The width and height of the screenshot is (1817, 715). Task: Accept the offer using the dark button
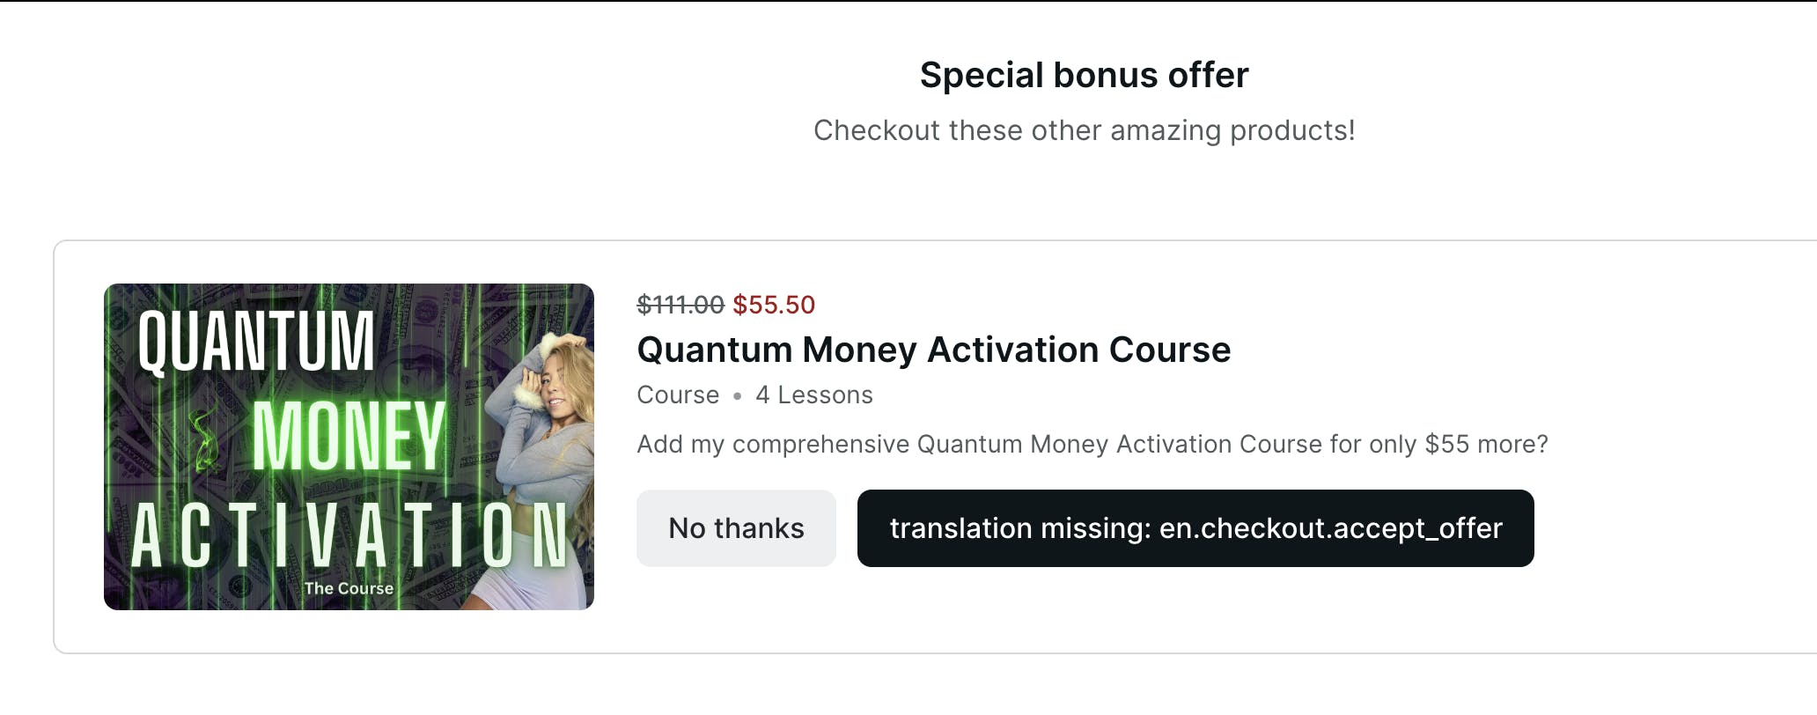pos(1195,528)
